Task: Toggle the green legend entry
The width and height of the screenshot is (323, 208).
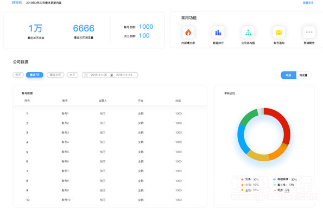Action: [x=284, y=185]
